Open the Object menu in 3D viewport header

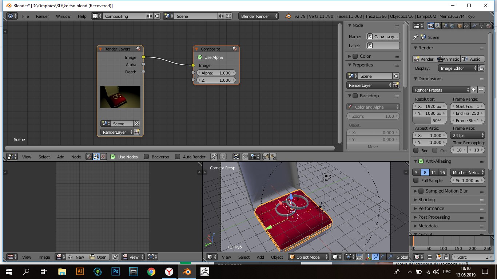(277, 257)
